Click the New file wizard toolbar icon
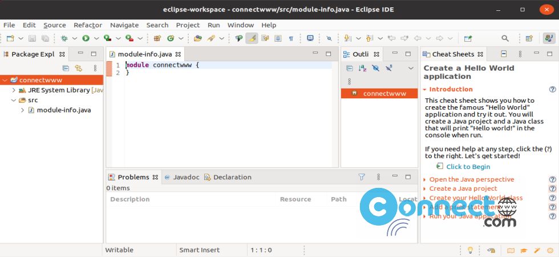559x257 pixels. pos(10,38)
